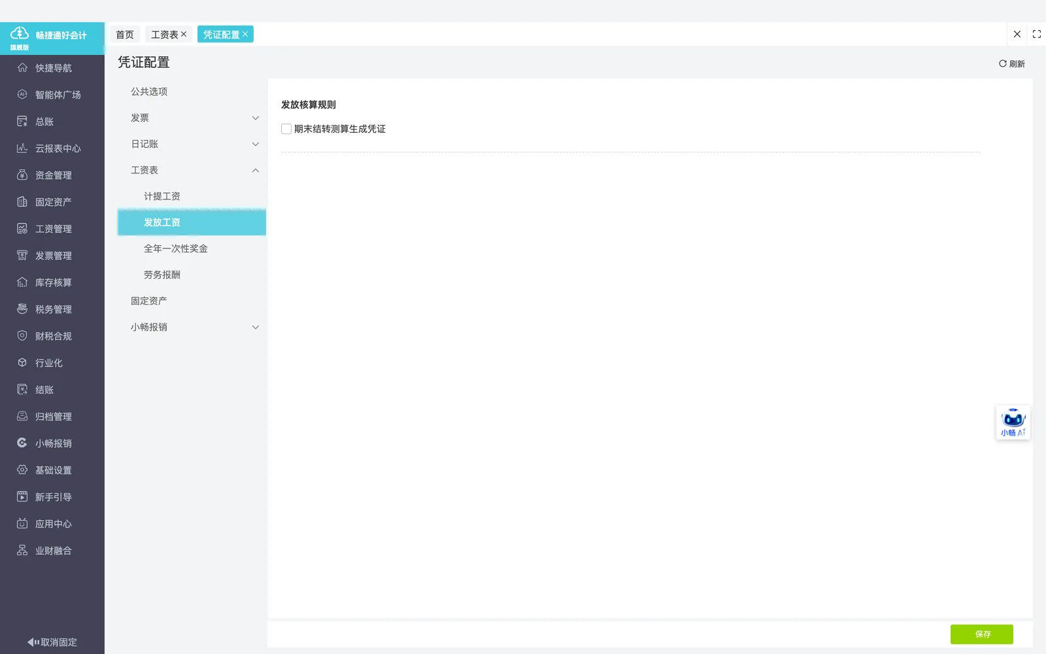
Task: Enable 期末结转测算生成凭证 checkbox
Action: coord(286,129)
